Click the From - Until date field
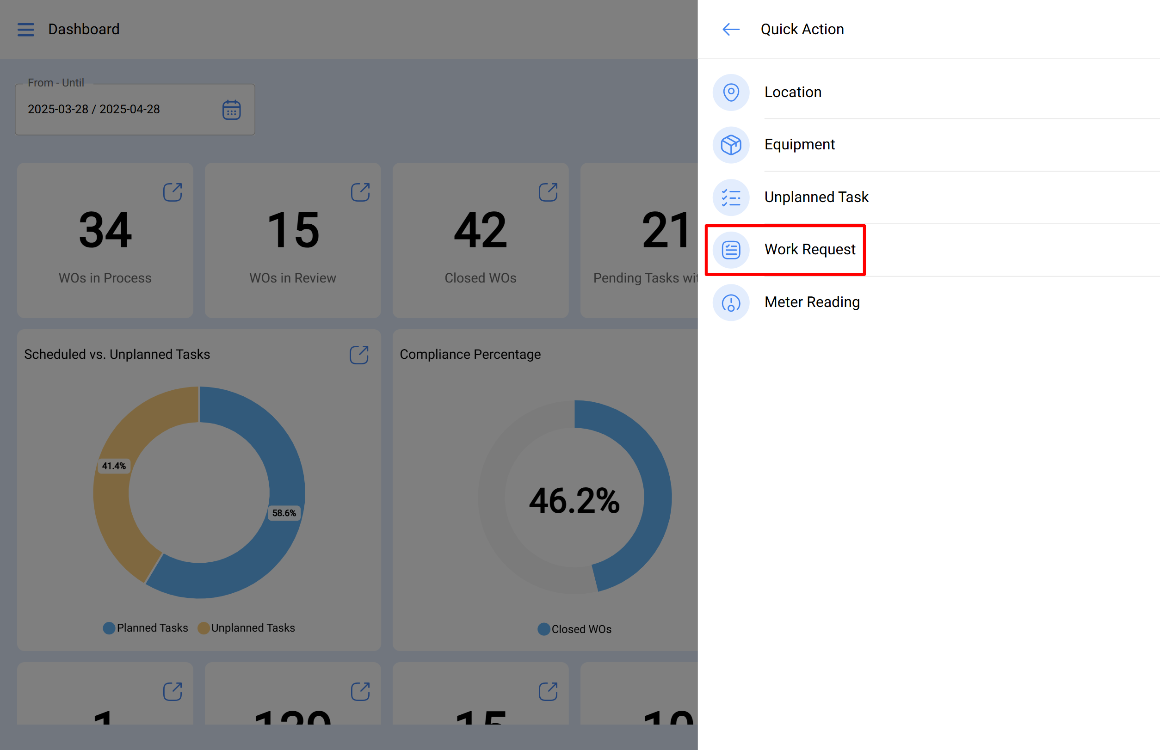The width and height of the screenshot is (1160, 750). tap(135, 110)
